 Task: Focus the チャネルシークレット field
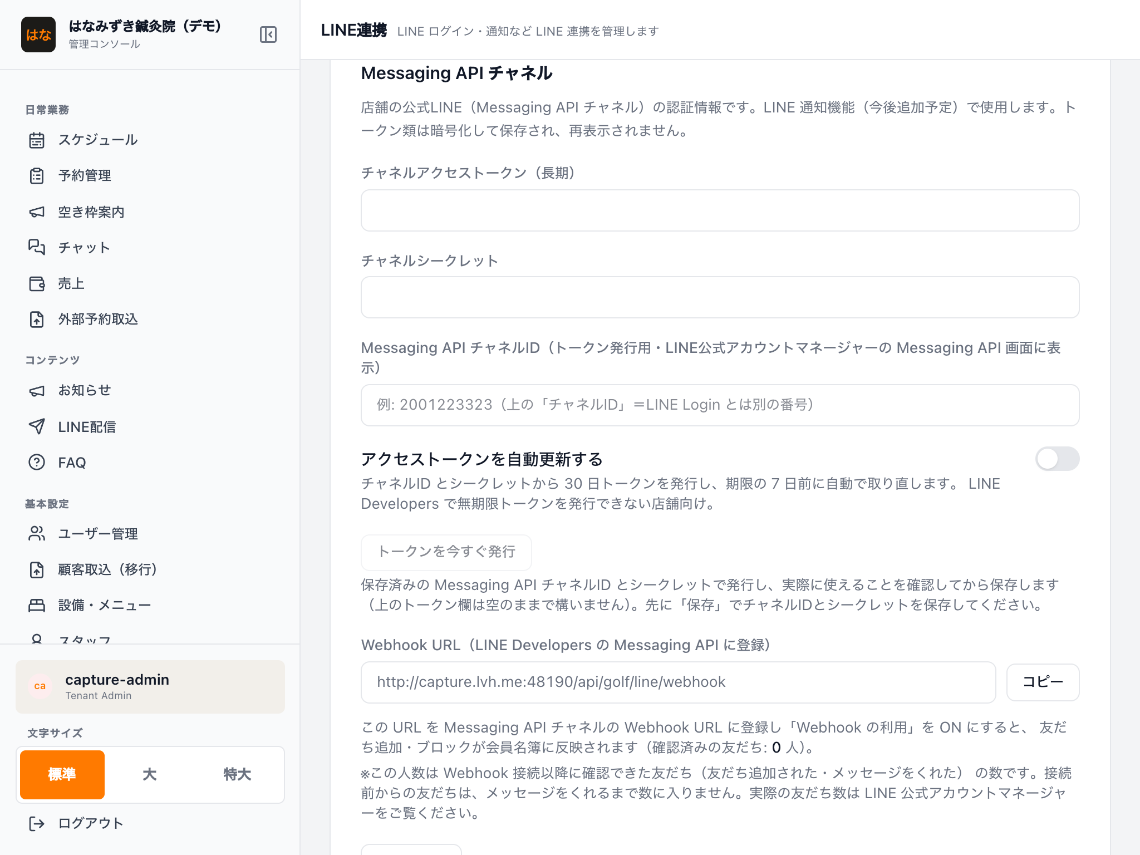pyautogui.click(x=720, y=297)
